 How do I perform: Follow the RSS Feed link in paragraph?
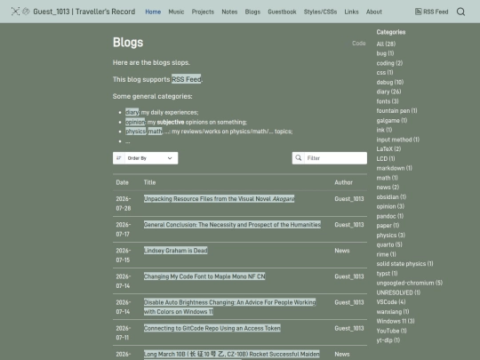[186, 79]
